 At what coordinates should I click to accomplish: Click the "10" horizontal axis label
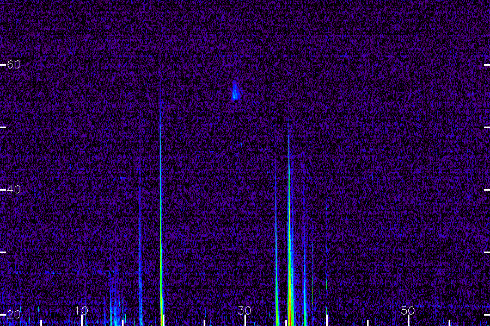point(82,310)
